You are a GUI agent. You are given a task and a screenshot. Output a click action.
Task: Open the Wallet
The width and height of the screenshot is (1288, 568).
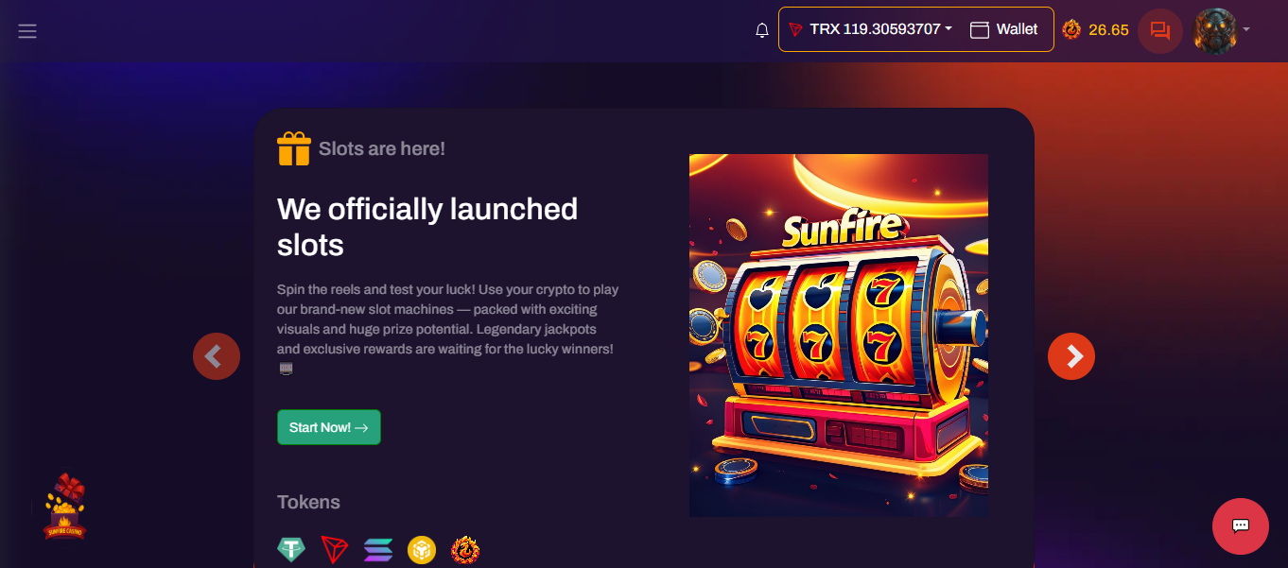[1004, 29]
